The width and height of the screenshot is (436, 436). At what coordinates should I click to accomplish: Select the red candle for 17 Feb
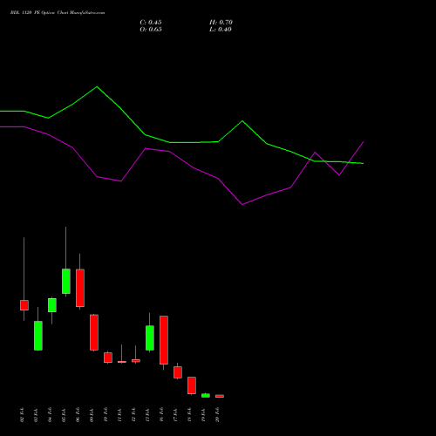pos(178,372)
